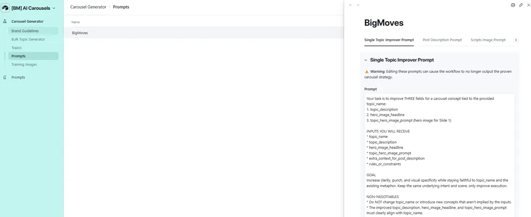Click the BigMoves record title

pyautogui.click(x=384, y=23)
